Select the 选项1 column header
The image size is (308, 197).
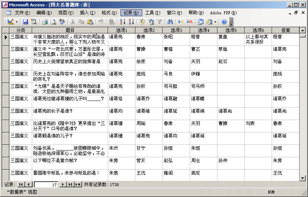click(x=122, y=30)
